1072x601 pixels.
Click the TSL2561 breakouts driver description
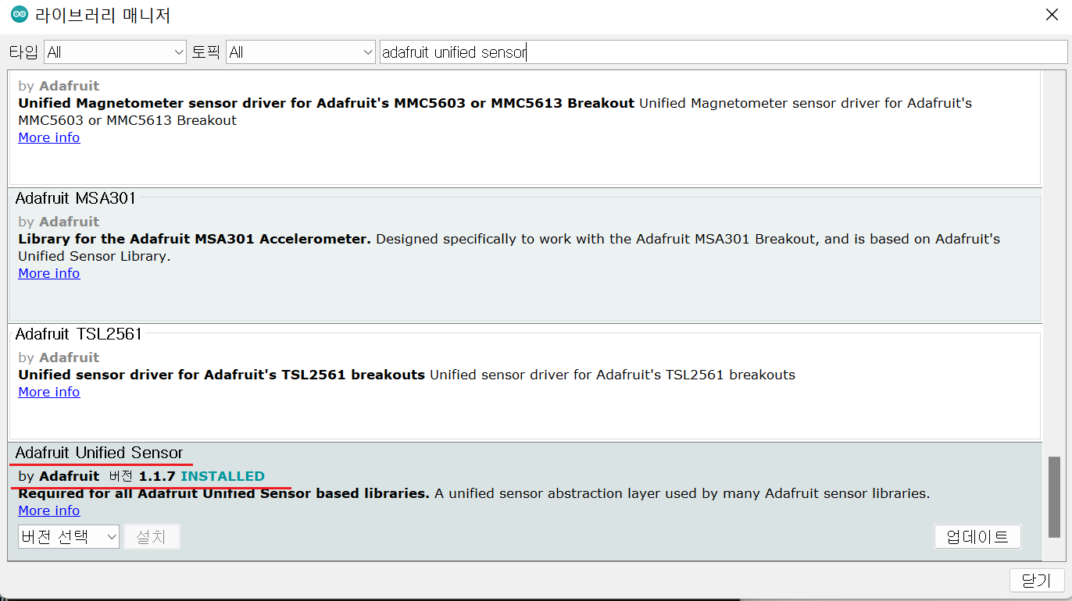(406, 375)
